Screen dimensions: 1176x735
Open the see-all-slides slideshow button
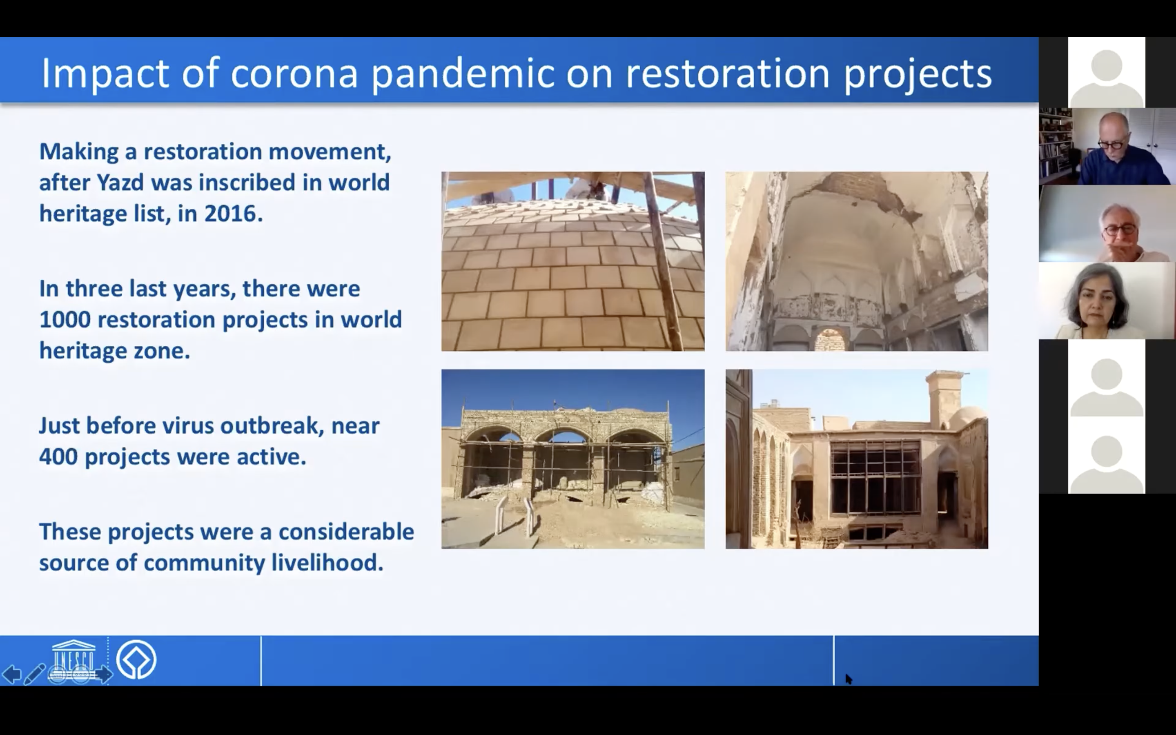pyautogui.click(x=58, y=674)
